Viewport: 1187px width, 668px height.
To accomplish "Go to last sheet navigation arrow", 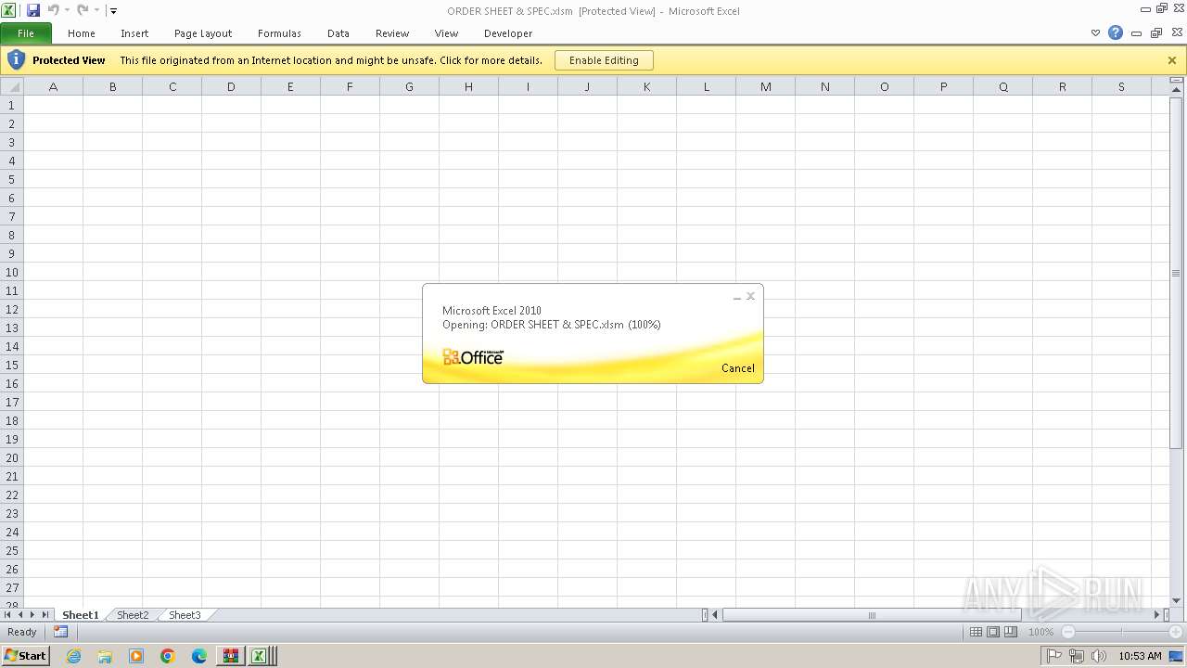I will tap(45, 615).
